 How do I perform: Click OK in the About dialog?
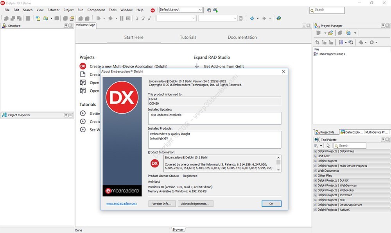[x=271, y=204]
